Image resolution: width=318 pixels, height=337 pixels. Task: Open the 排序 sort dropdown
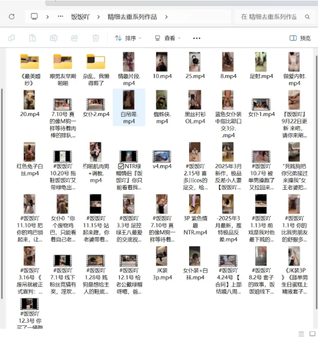point(128,38)
